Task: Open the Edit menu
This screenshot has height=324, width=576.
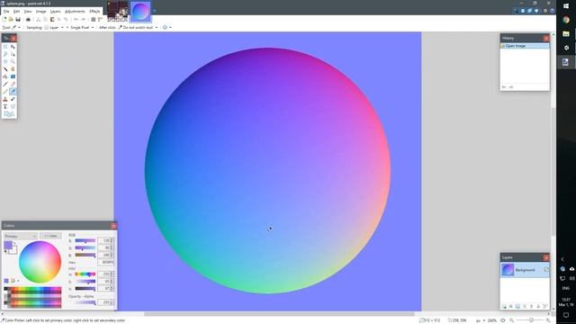Action: [x=16, y=12]
